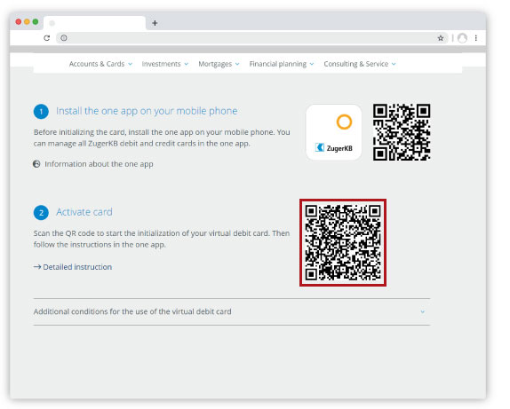Viewport: 510px width, 409px height.
Task: Click the Activate card heading
Action: [x=84, y=212]
